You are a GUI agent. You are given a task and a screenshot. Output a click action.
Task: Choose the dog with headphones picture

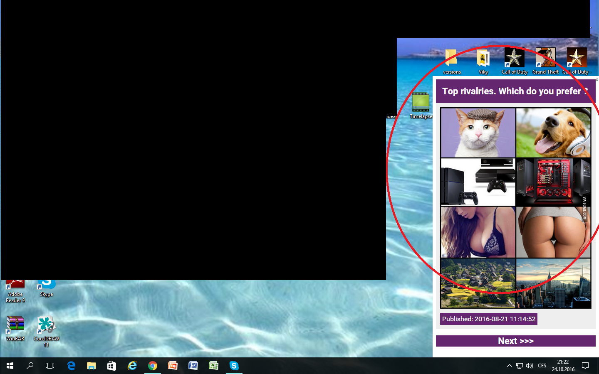click(x=553, y=133)
